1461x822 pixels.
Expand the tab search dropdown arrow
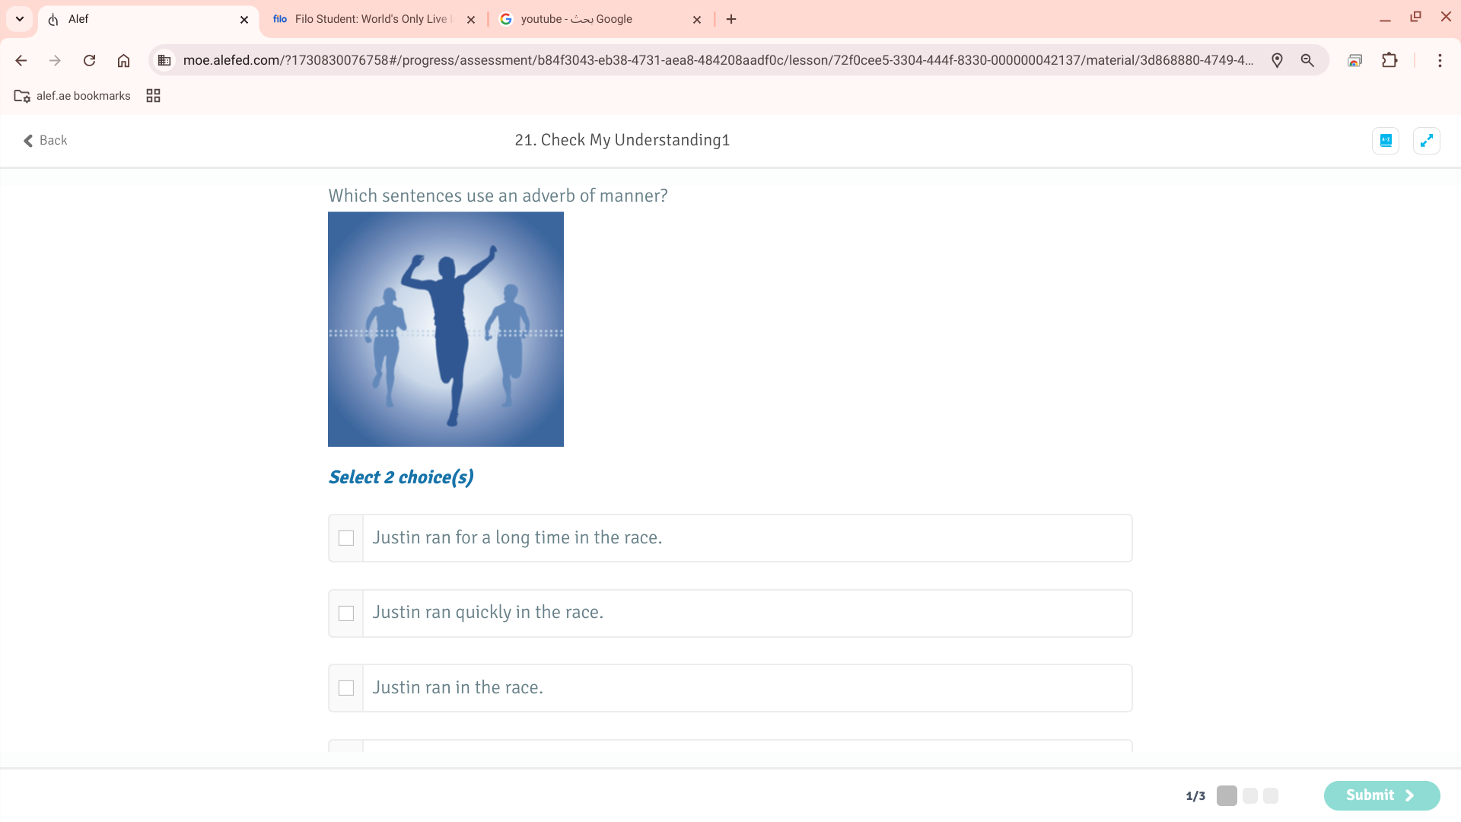click(x=20, y=19)
